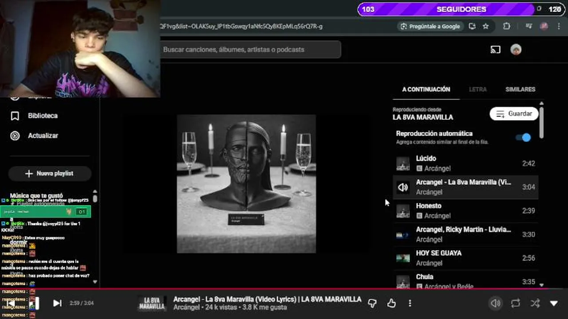568x319 pixels.
Task: Click the HOY SE GUAYA thumbnail
Action: (x=403, y=258)
